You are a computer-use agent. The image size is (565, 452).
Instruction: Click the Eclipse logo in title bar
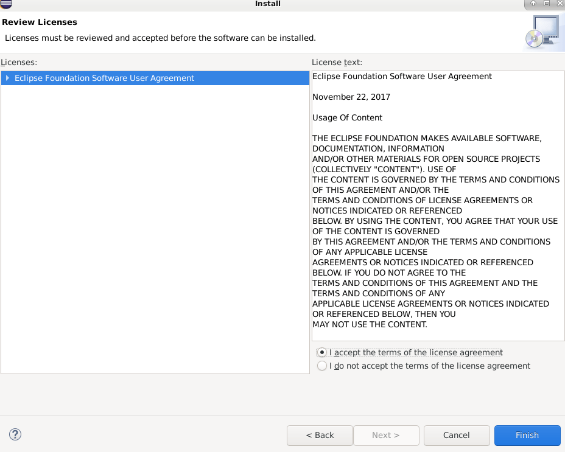pyautogui.click(x=6, y=4)
